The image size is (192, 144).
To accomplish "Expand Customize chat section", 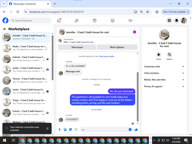I will click(x=164, y=66).
